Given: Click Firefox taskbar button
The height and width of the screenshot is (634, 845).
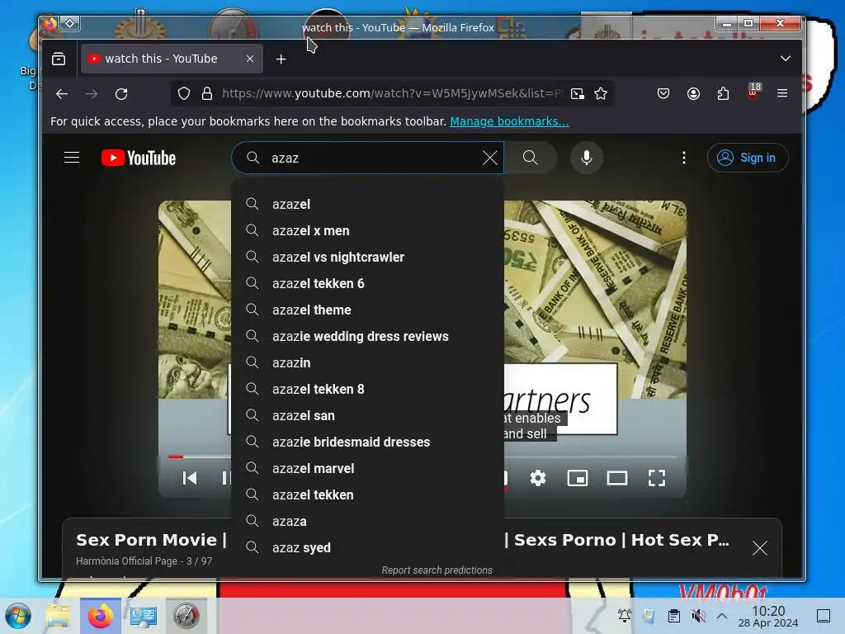Looking at the screenshot, I should point(101,616).
